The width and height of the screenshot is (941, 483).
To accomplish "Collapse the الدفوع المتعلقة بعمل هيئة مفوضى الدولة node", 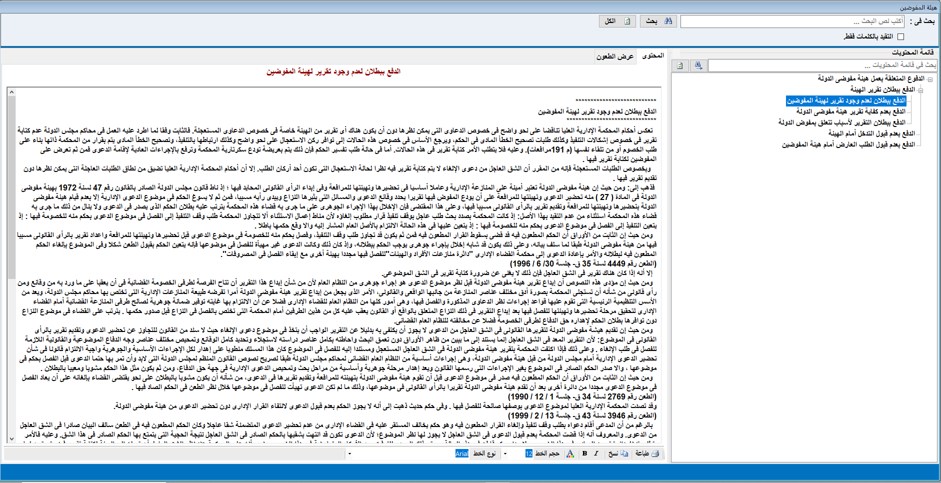I will (x=930, y=79).
